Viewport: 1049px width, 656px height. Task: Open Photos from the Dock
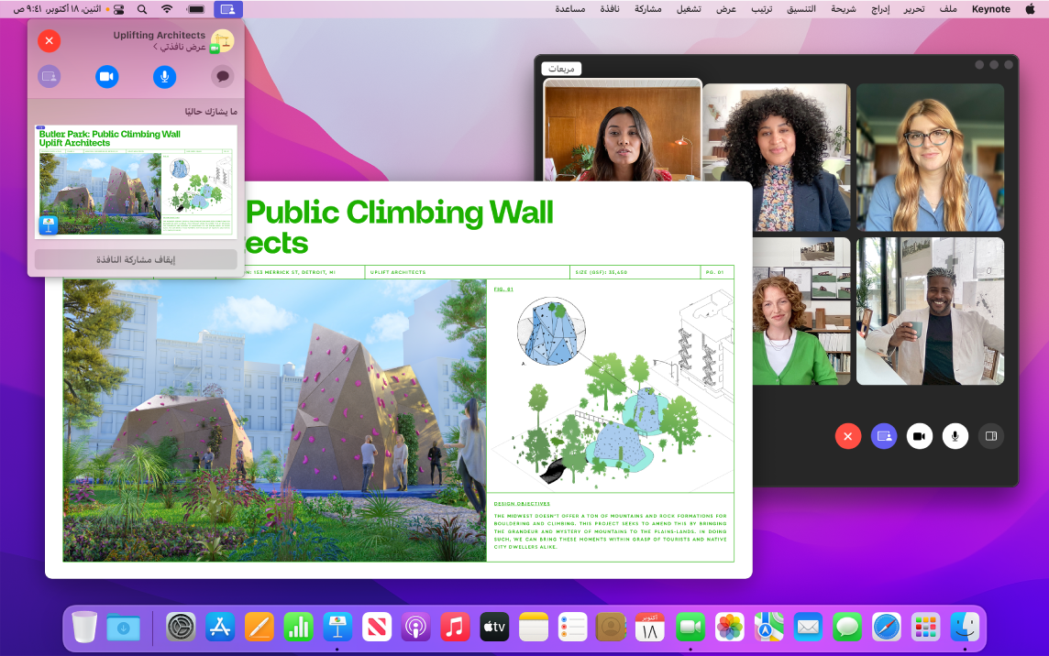(x=730, y=628)
